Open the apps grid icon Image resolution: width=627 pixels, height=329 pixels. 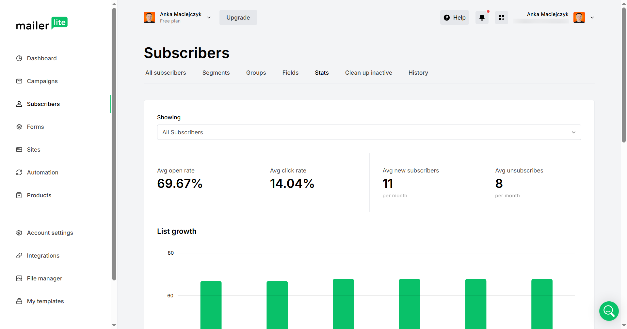tap(501, 18)
